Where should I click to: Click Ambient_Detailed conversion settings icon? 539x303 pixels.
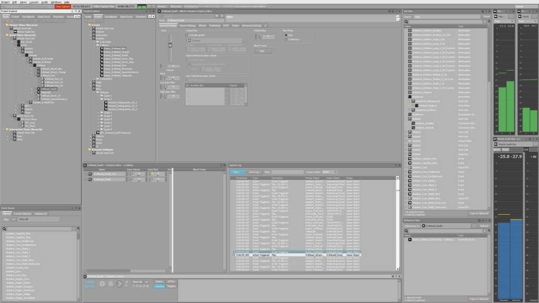pos(413,123)
